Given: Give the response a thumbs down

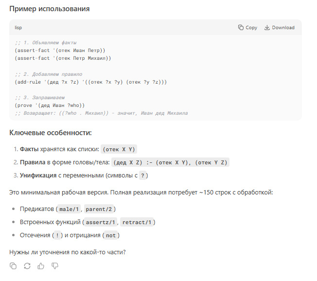Looking at the screenshot, I should (55, 265).
